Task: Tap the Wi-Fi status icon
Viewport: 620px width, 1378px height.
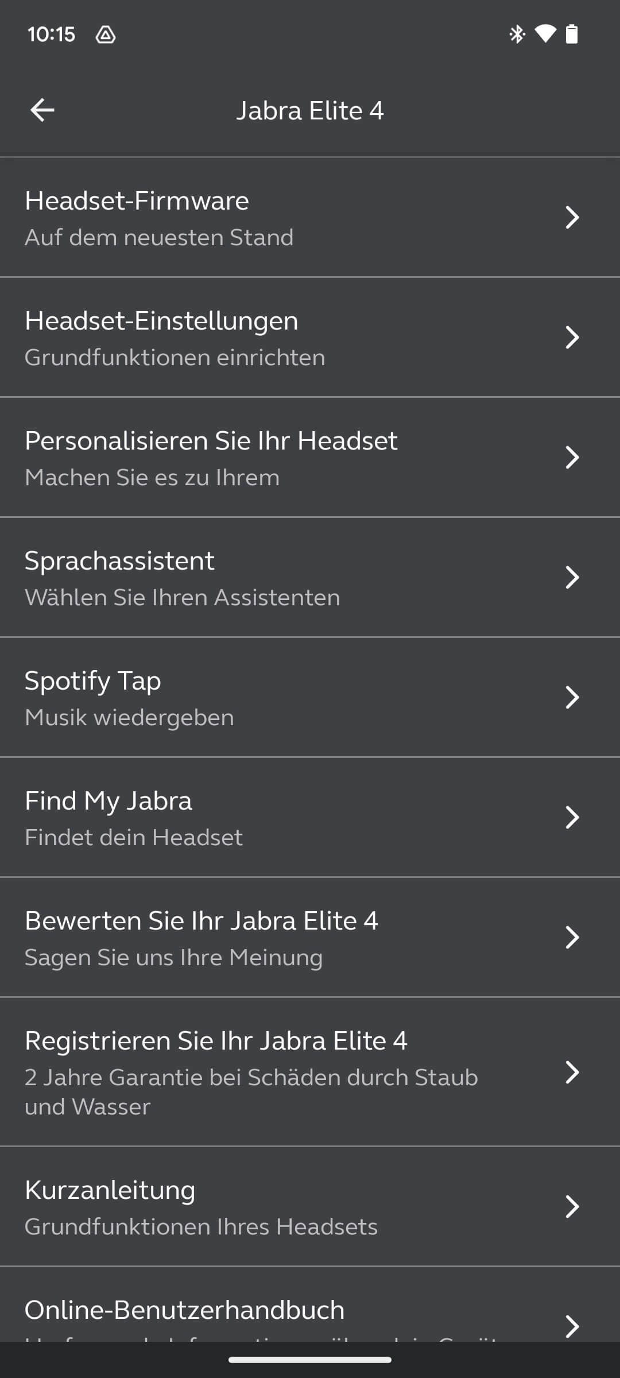Action: click(x=545, y=34)
